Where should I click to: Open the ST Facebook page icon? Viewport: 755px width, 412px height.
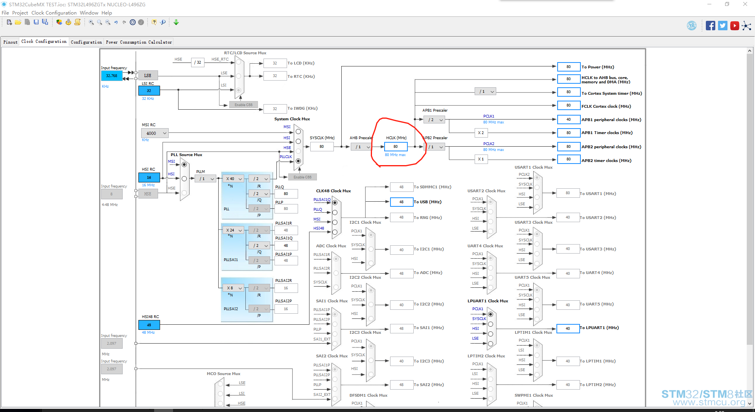point(710,26)
